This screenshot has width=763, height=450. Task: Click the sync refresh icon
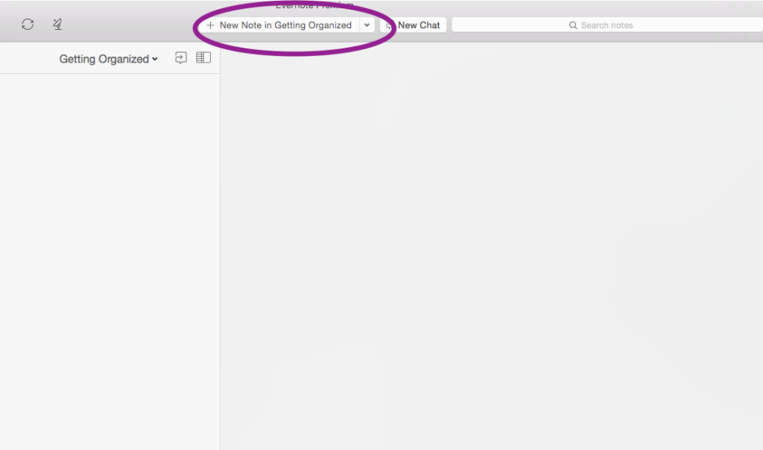click(28, 25)
